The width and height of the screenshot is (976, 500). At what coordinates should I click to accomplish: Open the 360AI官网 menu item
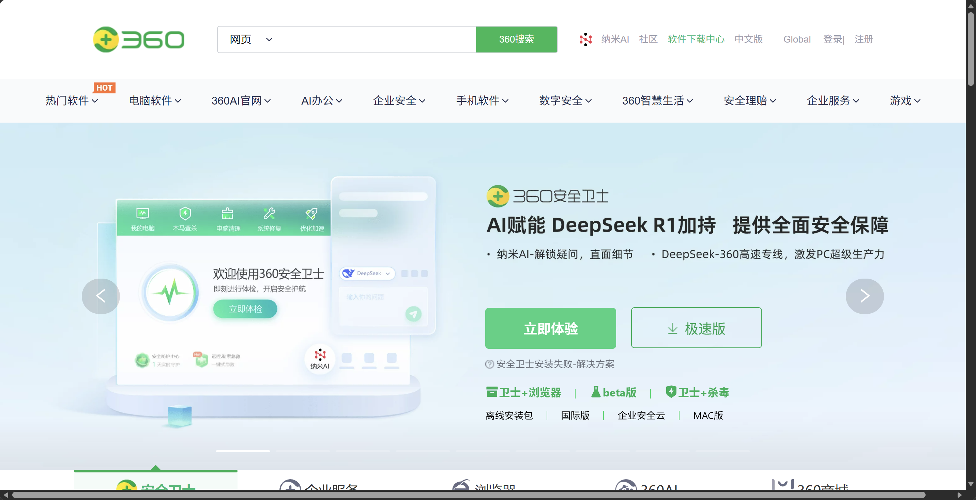(241, 100)
